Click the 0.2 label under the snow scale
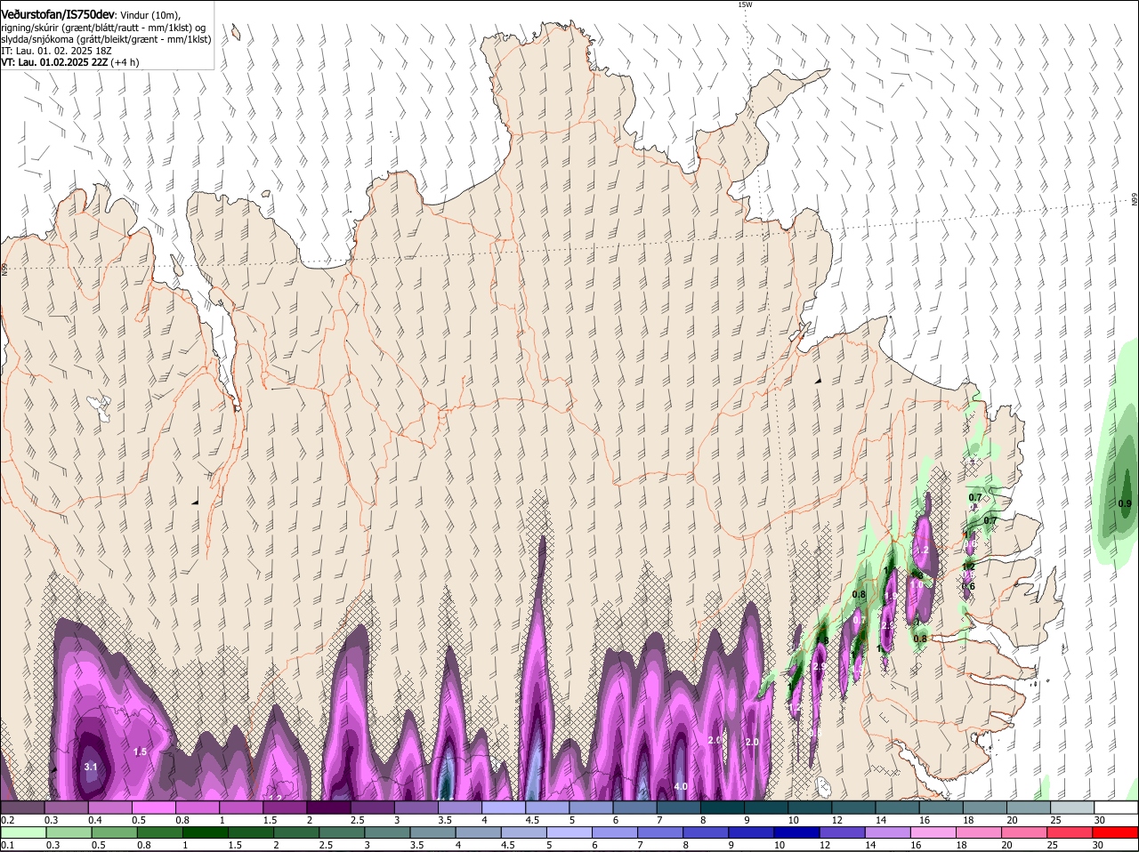The height and width of the screenshot is (852, 1139). (6, 819)
